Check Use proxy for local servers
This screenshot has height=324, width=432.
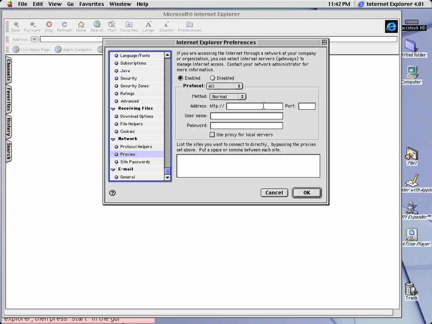click(x=212, y=135)
